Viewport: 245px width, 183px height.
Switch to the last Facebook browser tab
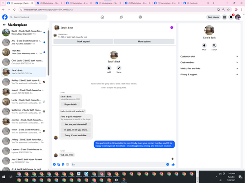tap(196, 3)
